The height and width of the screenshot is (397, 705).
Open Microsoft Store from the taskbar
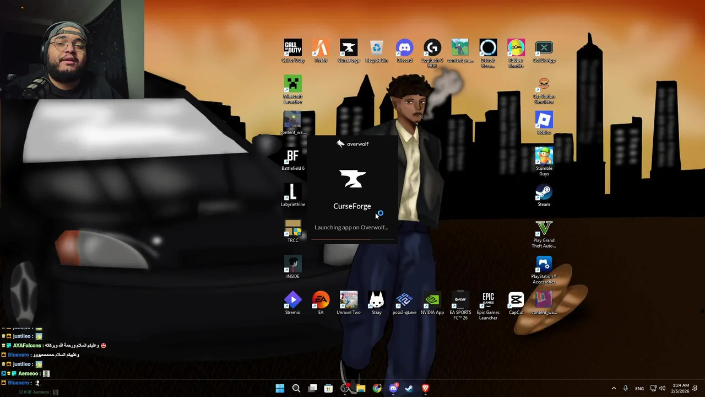(x=328, y=388)
